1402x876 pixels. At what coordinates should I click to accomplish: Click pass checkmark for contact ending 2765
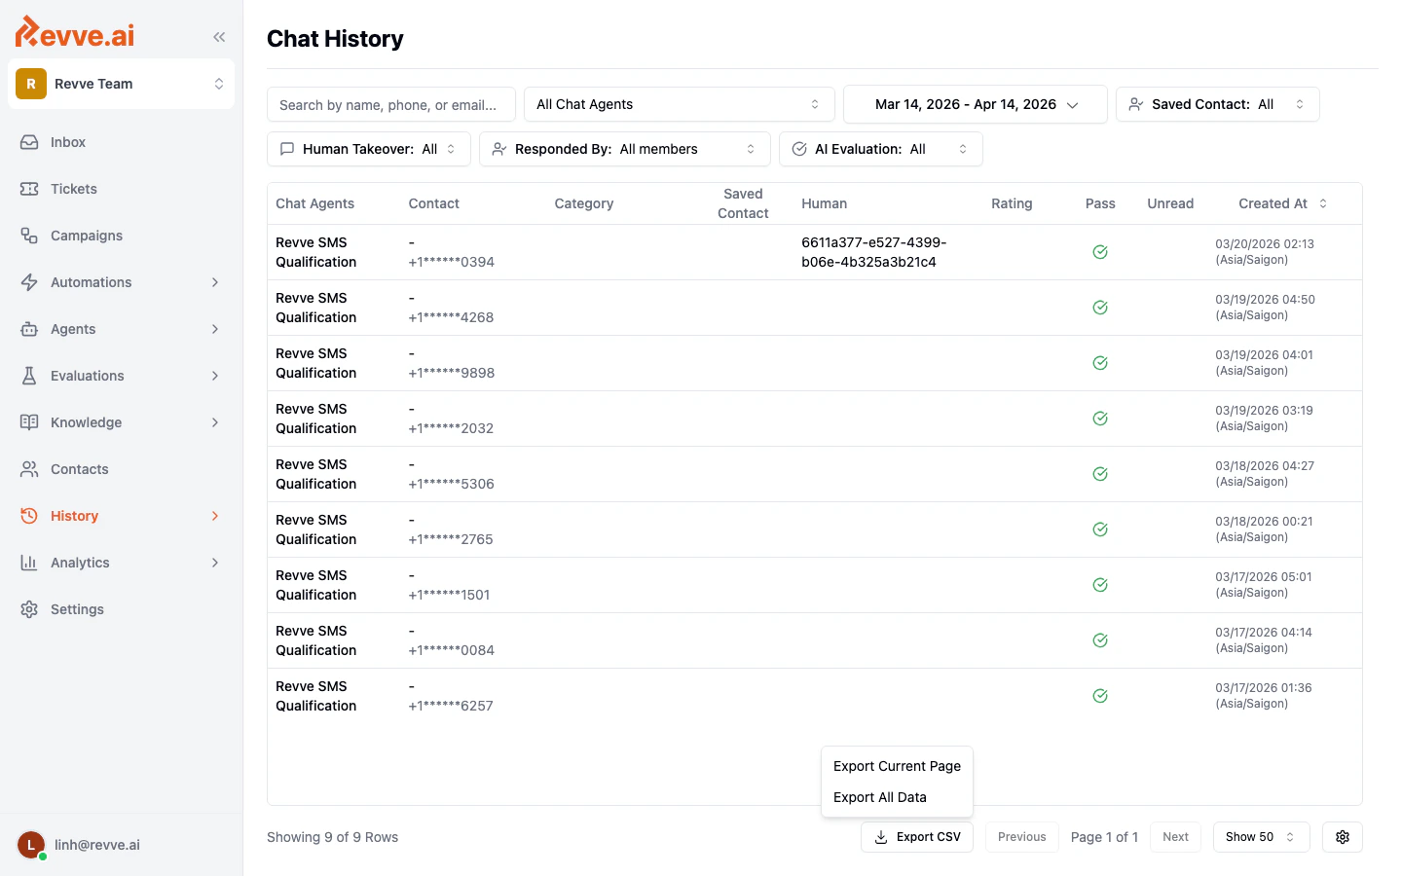click(1100, 529)
